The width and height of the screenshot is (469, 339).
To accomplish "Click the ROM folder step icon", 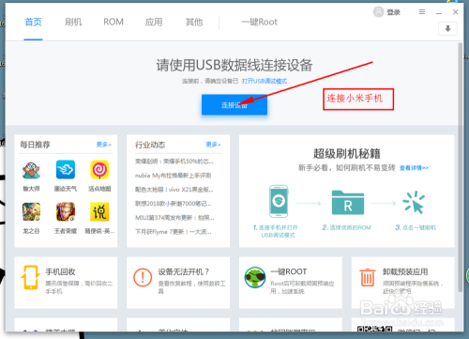I will (348, 202).
